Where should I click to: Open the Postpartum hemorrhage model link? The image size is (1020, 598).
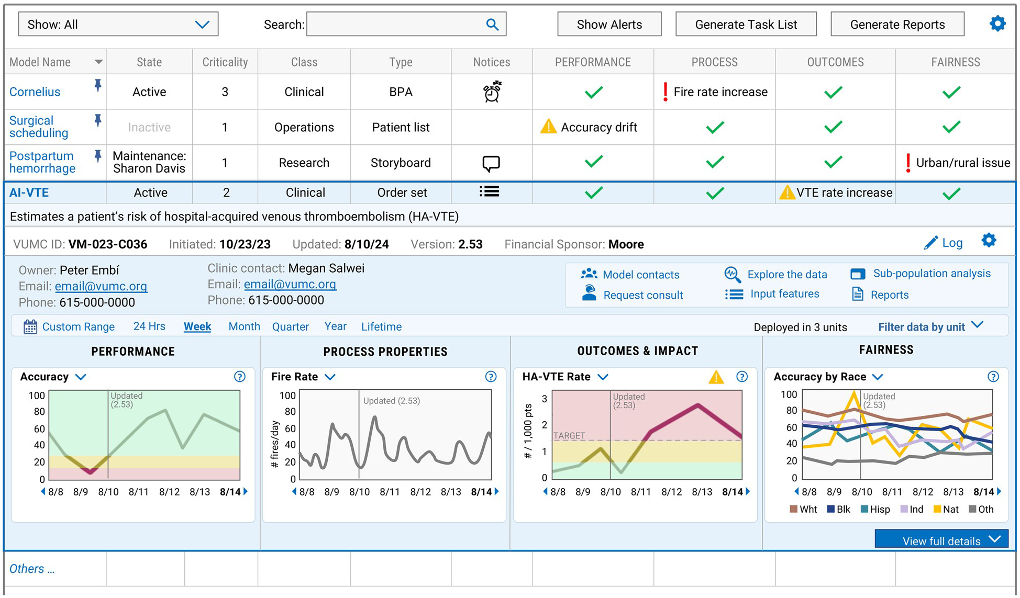(x=42, y=162)
